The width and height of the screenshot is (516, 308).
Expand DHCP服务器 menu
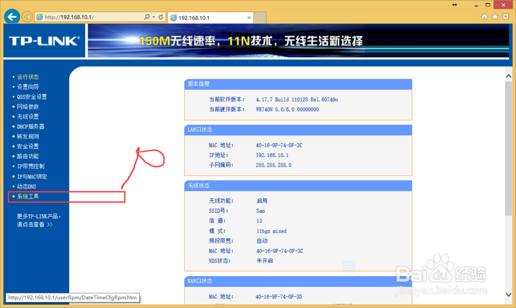pyautogui.click(x=30, y=126)
